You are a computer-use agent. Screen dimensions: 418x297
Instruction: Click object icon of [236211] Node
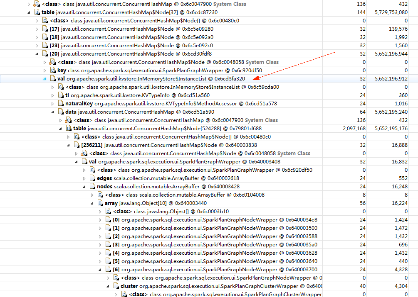click(x=77, y=145)
